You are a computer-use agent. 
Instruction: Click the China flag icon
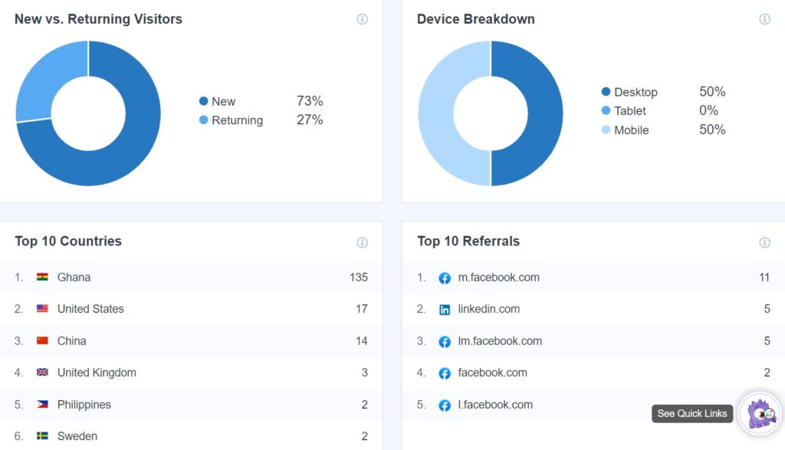coord(42,341)
